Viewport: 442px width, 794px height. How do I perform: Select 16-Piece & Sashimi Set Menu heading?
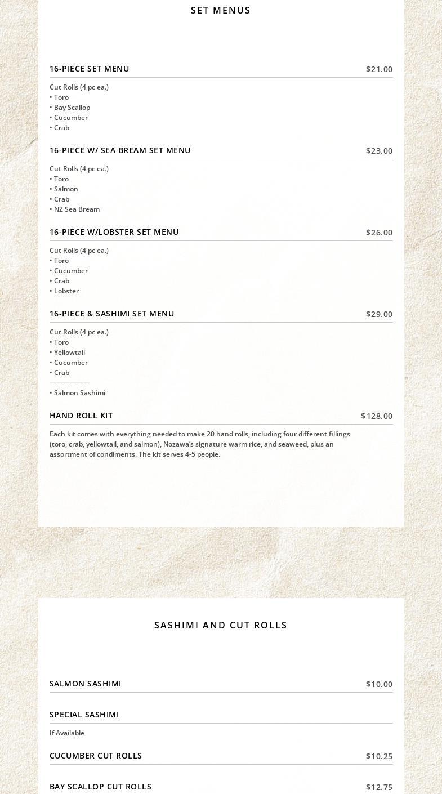[112, 314]
